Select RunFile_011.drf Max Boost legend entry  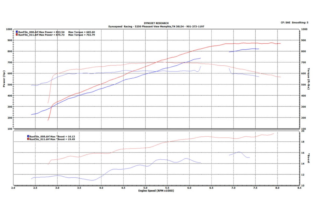coord(51,140)
